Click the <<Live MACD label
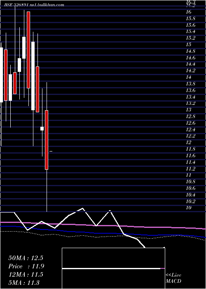 coord(173,278)
